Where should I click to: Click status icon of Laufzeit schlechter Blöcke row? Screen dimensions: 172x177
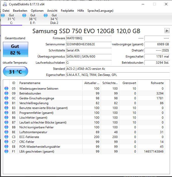[6, 122]
